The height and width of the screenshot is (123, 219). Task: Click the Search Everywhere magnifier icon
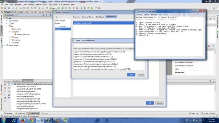214,8
